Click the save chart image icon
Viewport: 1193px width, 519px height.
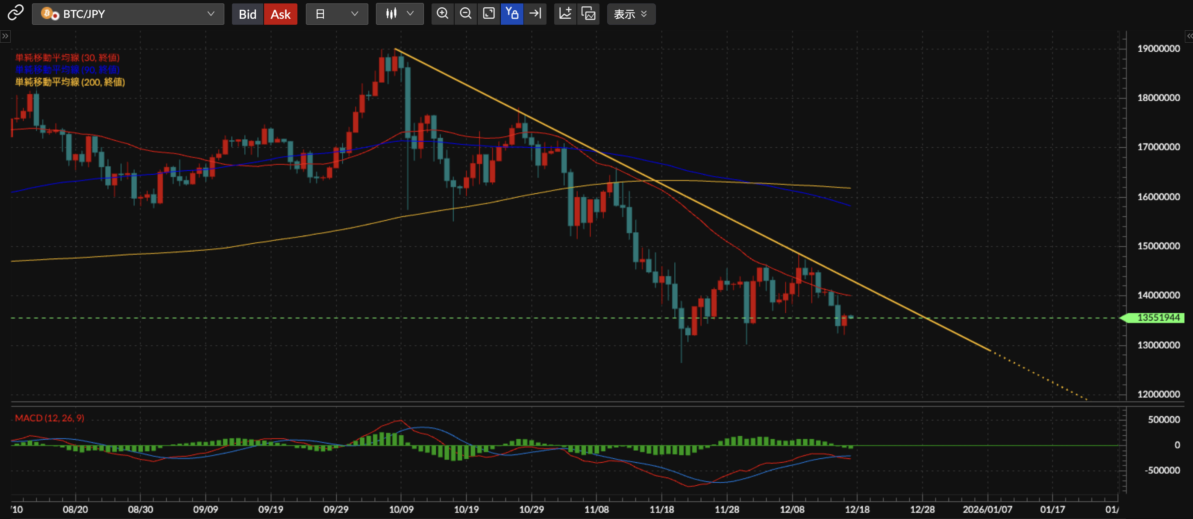pyautogui.click(x=588, y=14)
